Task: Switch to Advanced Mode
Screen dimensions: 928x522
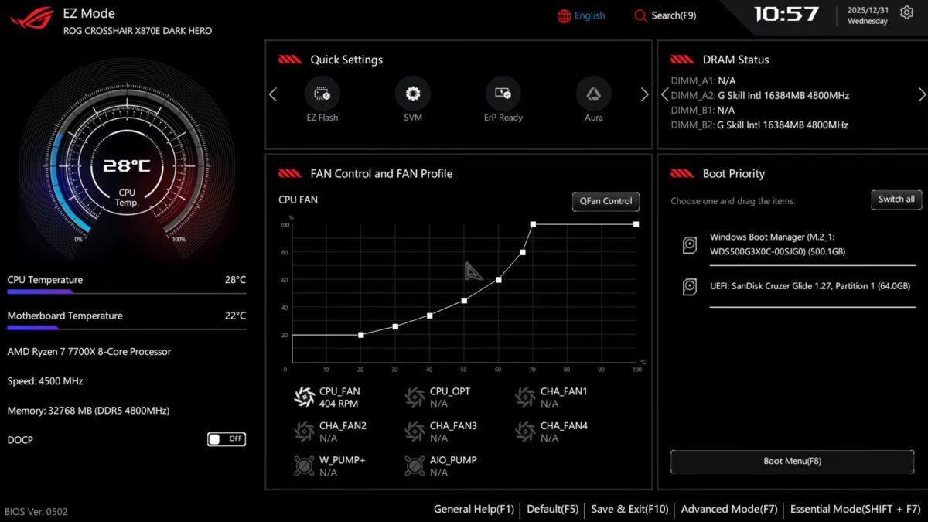Action: point(728,509)
